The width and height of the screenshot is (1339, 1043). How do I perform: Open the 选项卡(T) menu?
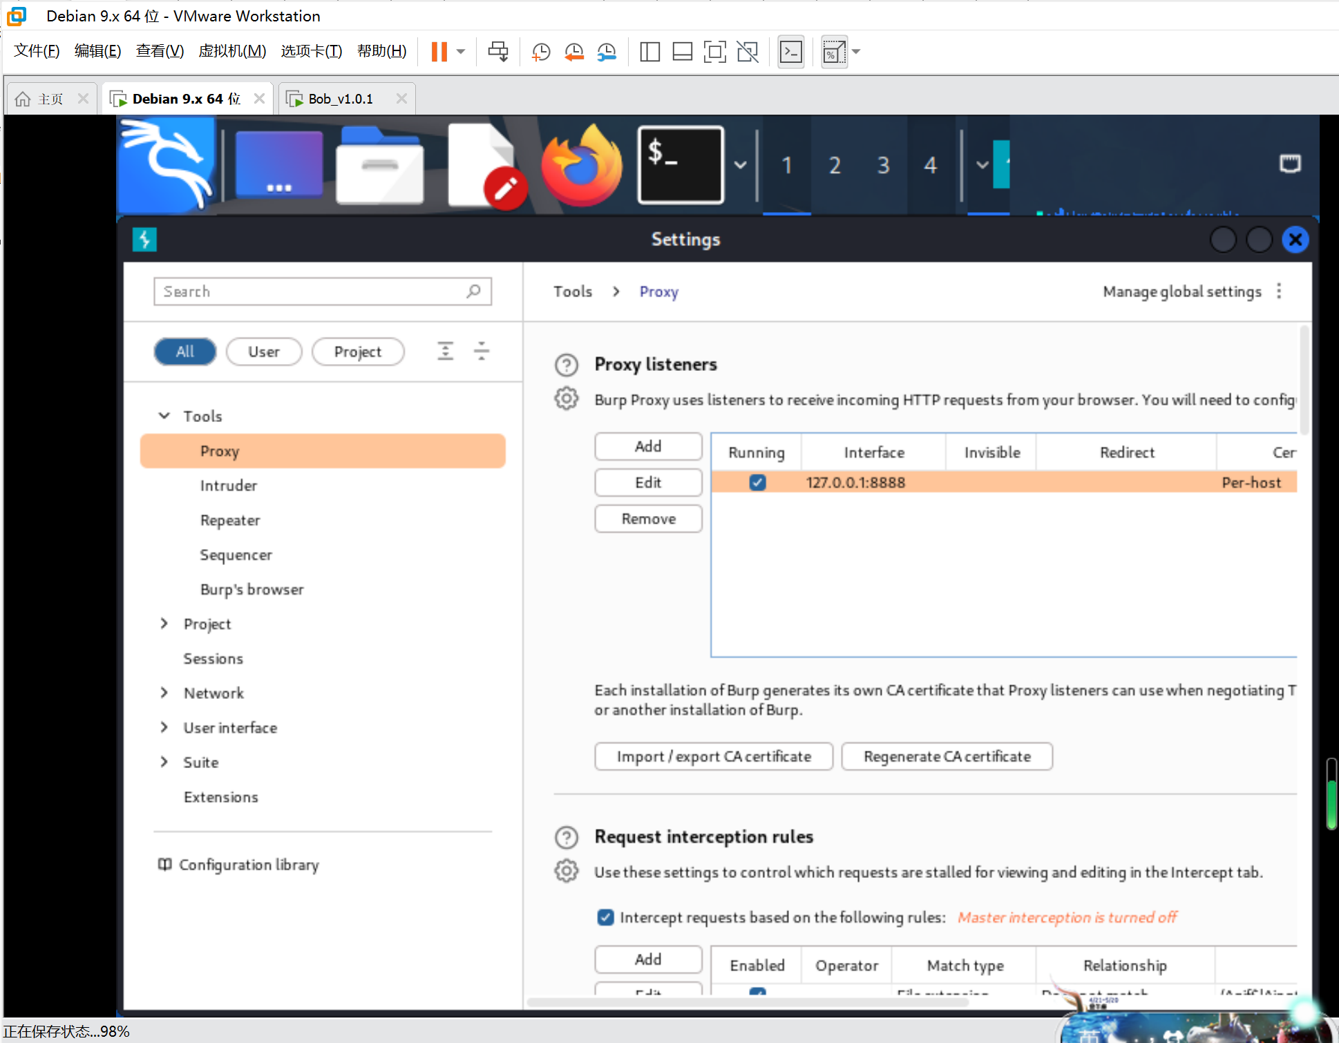pos(312,51)
